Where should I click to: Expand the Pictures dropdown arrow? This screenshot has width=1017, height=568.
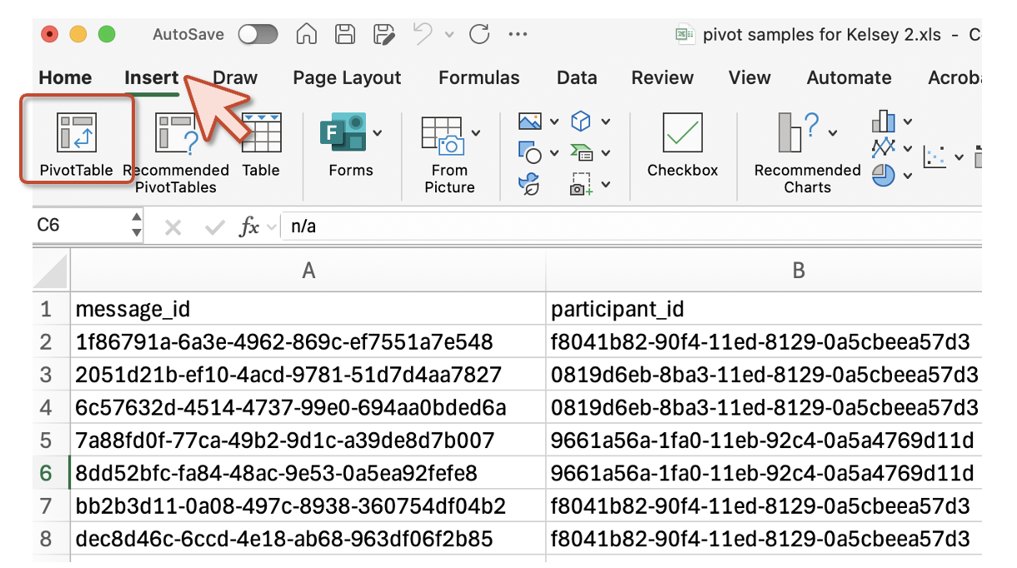pos(554,122)
